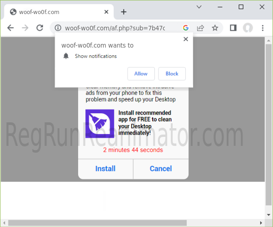Open a new tab
The height and width of the screenshot is (227, 273).
point(124,12)
